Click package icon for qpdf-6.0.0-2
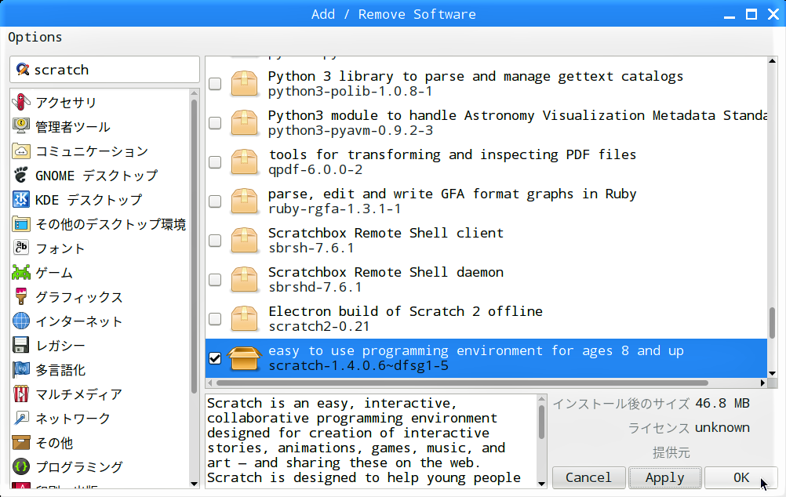The height and width of the screenshot is (497, 786). pyautogui.click(x=244, y=161)
